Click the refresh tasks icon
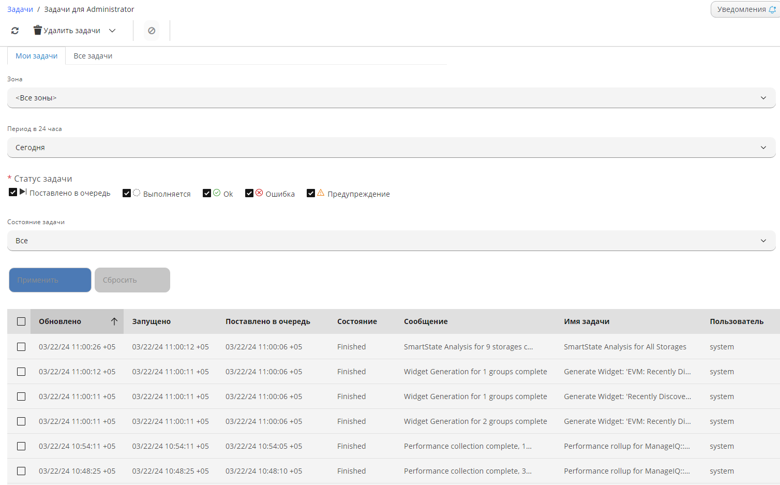 coord(15,31)
